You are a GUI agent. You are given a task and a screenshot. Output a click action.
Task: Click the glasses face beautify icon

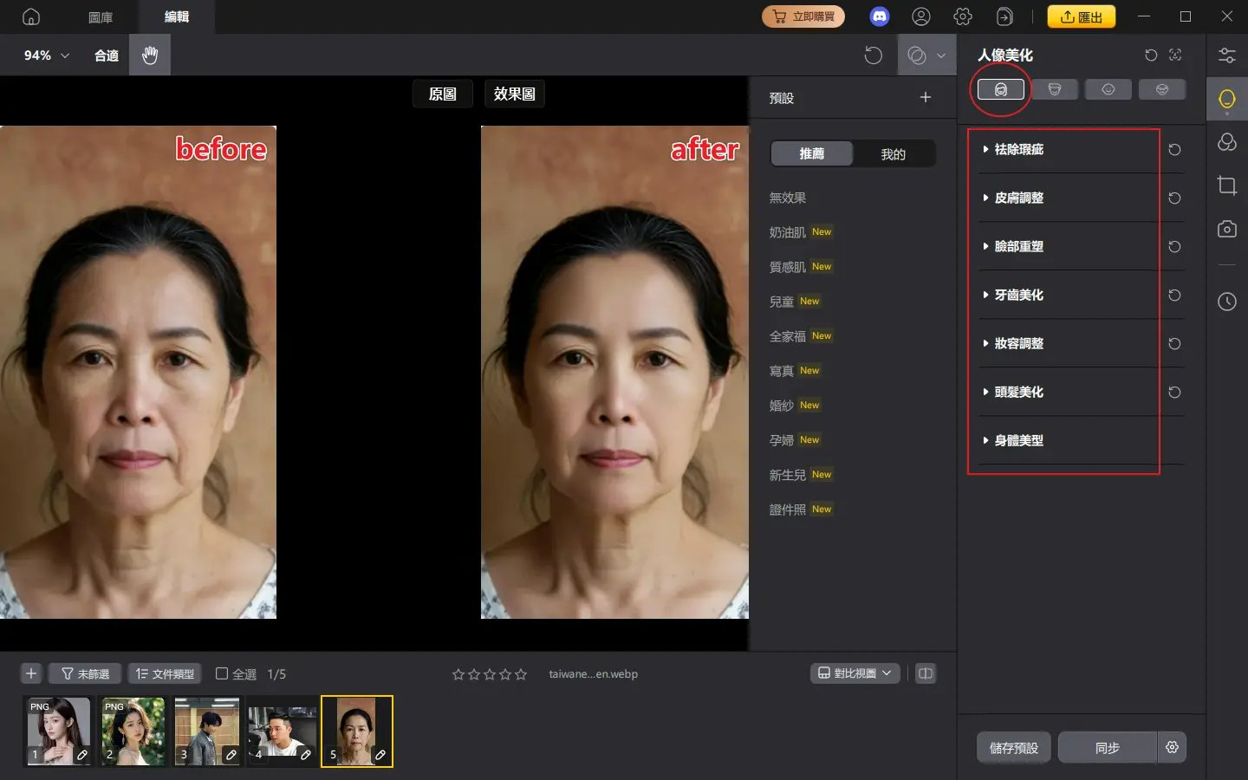point(1162,88)
